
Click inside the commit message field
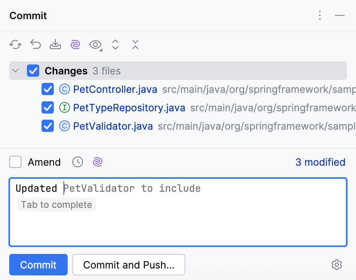point(178,212)
